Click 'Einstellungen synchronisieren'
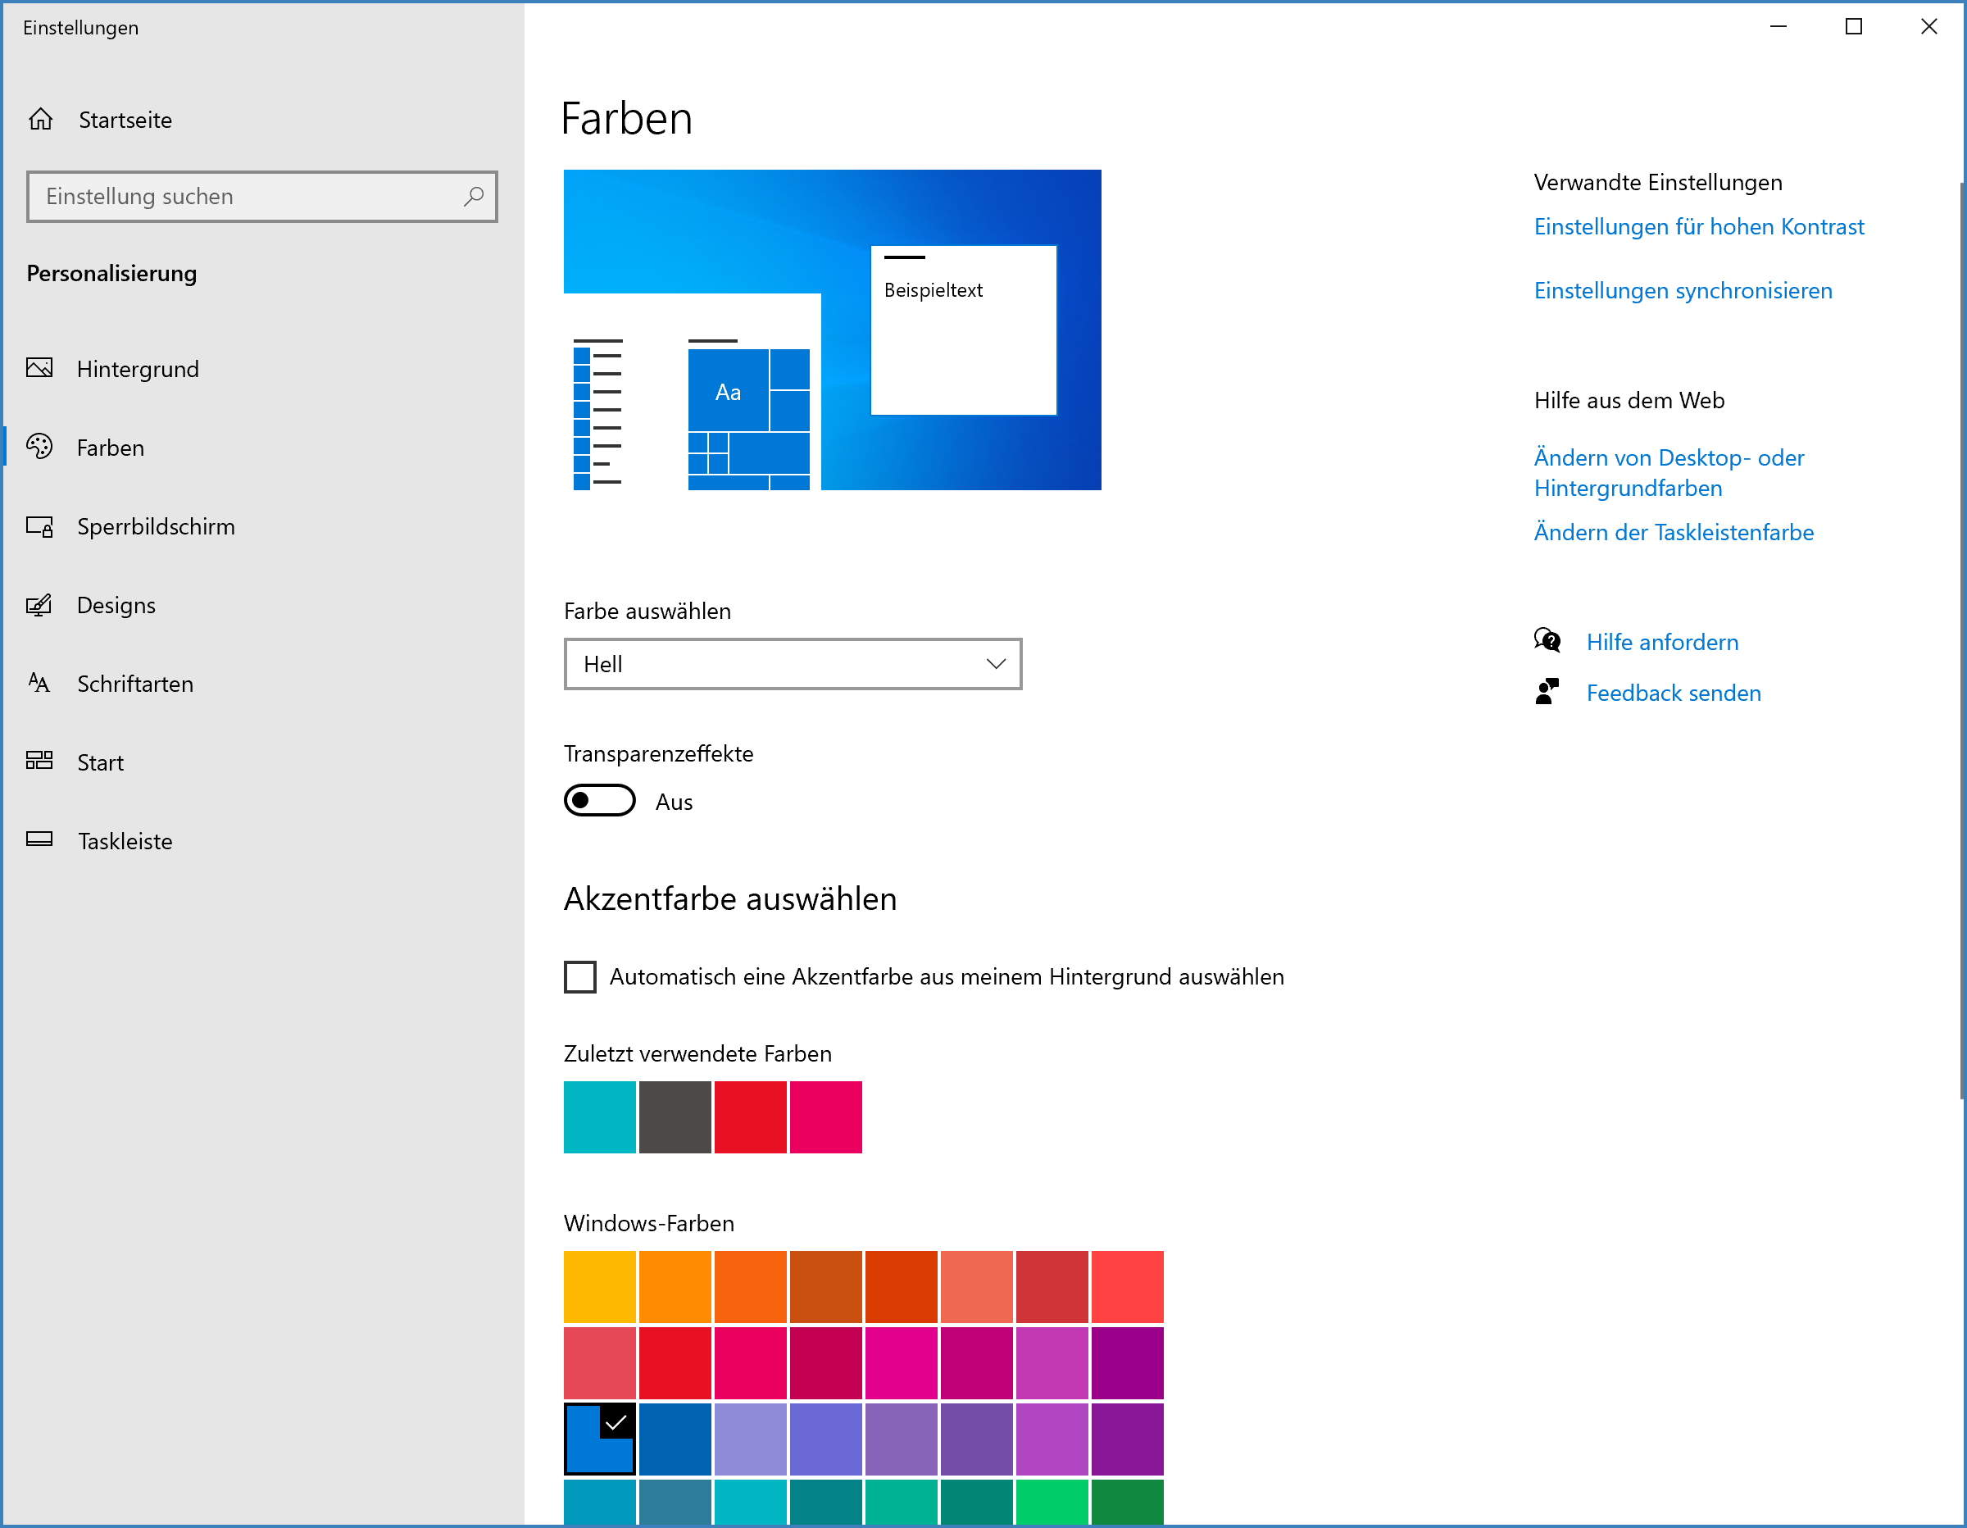 (x=1683, y=290)
